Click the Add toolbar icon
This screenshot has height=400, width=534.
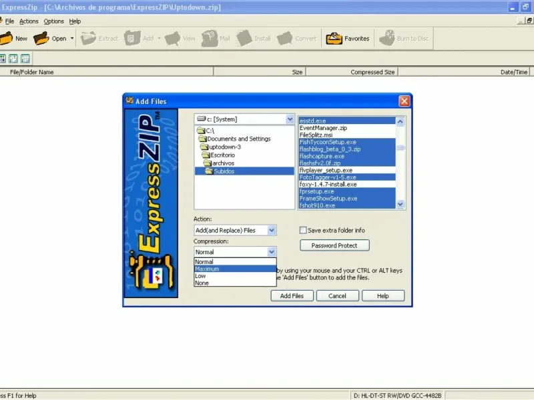pos(132,38)
